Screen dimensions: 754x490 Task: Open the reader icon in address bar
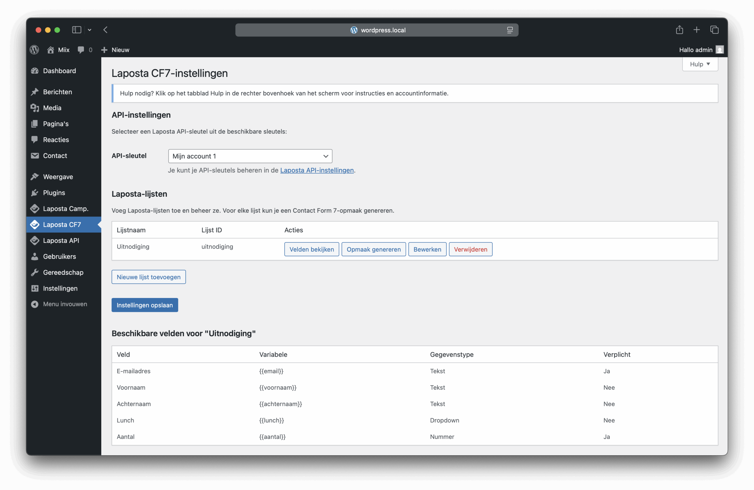point(510,30)
